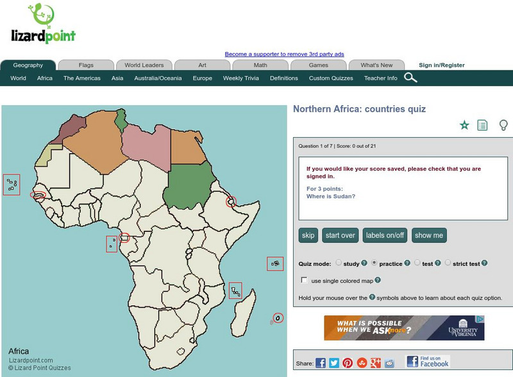Viewport: 513px width, 377px height.
Task: Click Sign in/Register link
Action: (x=442, y=65)
